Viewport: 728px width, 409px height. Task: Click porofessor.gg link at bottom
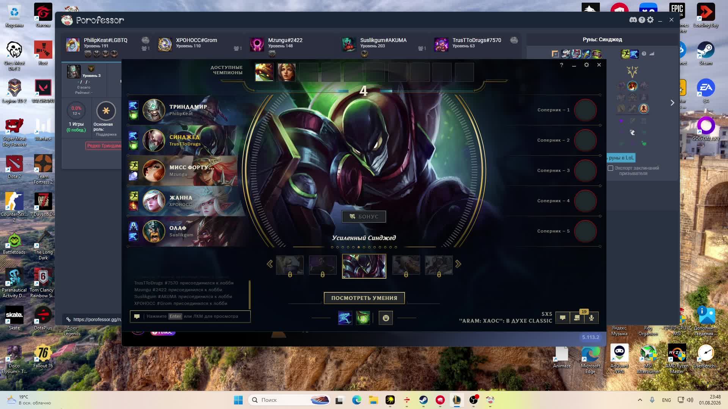tap(97, 319)
